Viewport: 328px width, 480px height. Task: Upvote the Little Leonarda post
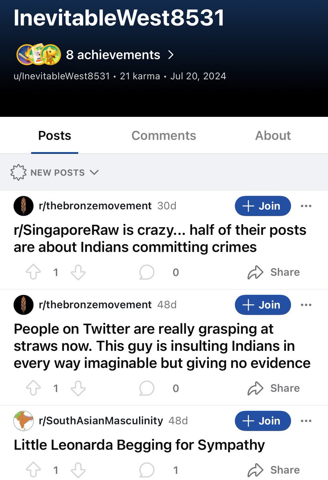34,470
